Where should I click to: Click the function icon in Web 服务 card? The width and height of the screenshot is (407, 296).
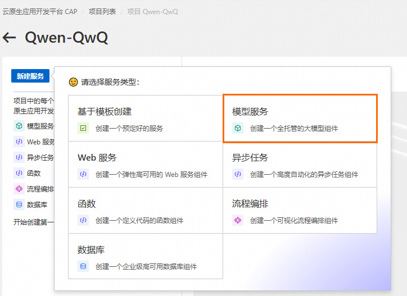tap(83, 174)
